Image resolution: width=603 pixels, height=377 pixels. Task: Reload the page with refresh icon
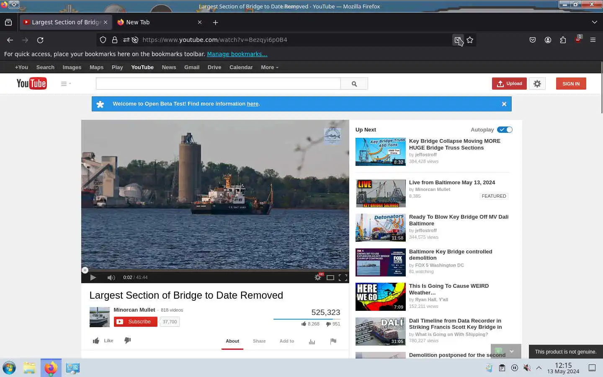tap(40, 40)
